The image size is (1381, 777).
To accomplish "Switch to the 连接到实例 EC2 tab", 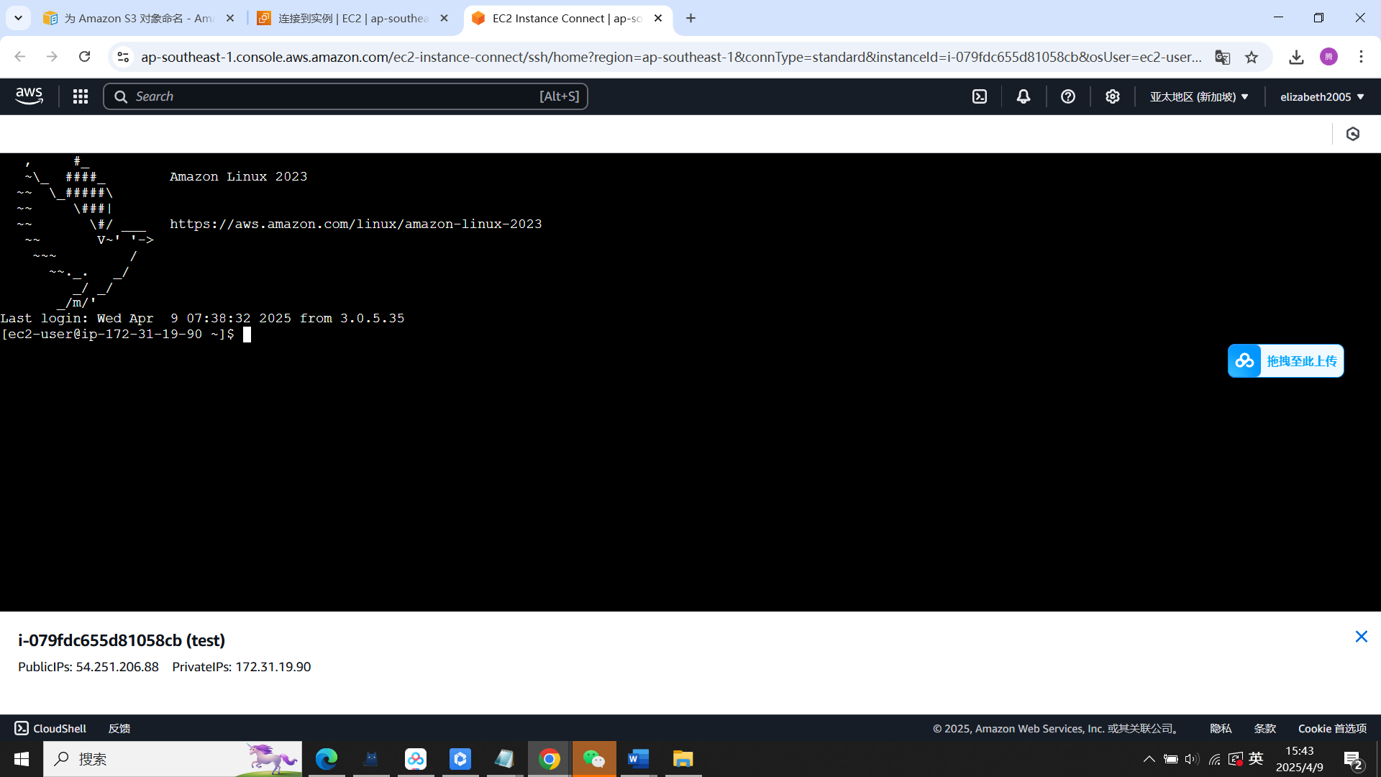I will point(352,18).
